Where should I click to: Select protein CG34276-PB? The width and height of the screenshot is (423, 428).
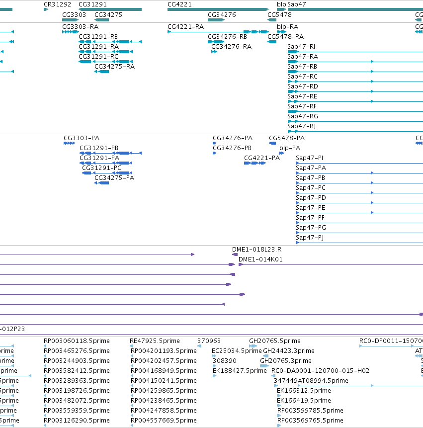pyautogui.click(x=232, y=148)
